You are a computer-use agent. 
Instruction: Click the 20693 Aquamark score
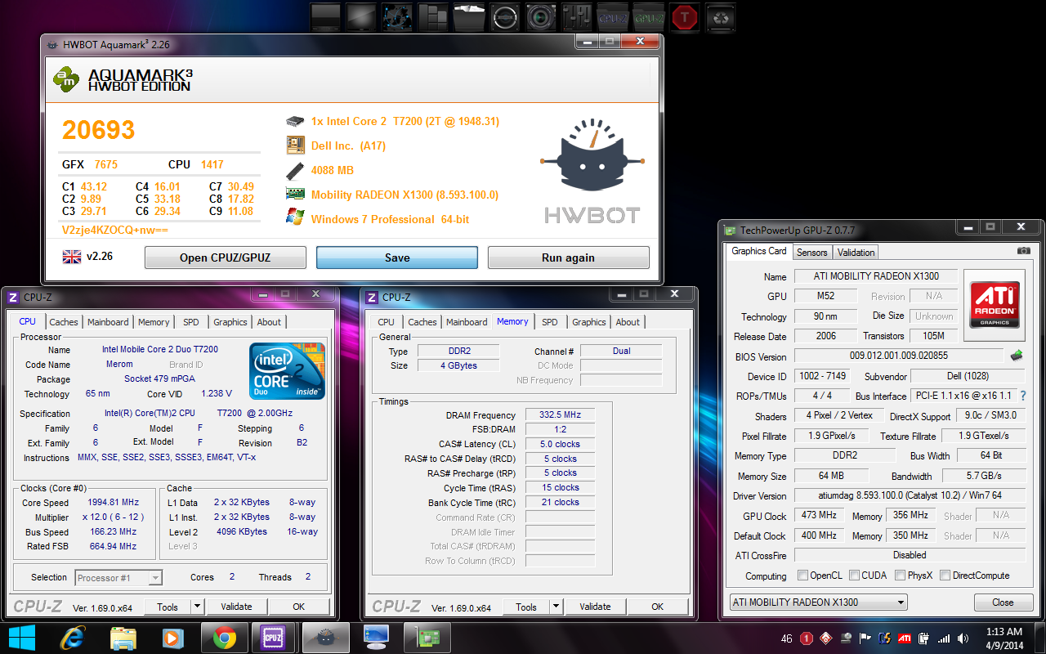coord(98,130)
